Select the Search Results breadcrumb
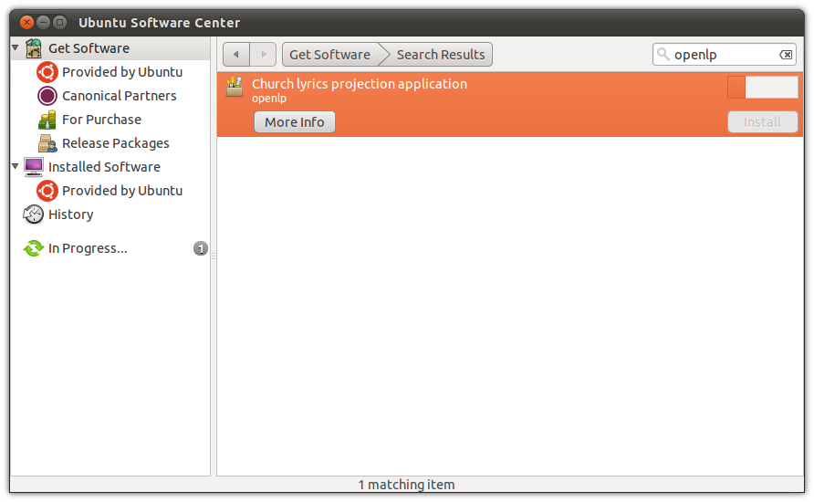 pos(441,55)
